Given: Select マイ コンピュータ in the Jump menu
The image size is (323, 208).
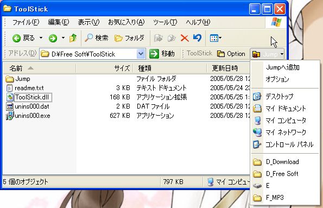Looking at the screenshot, I should (286, 120).
